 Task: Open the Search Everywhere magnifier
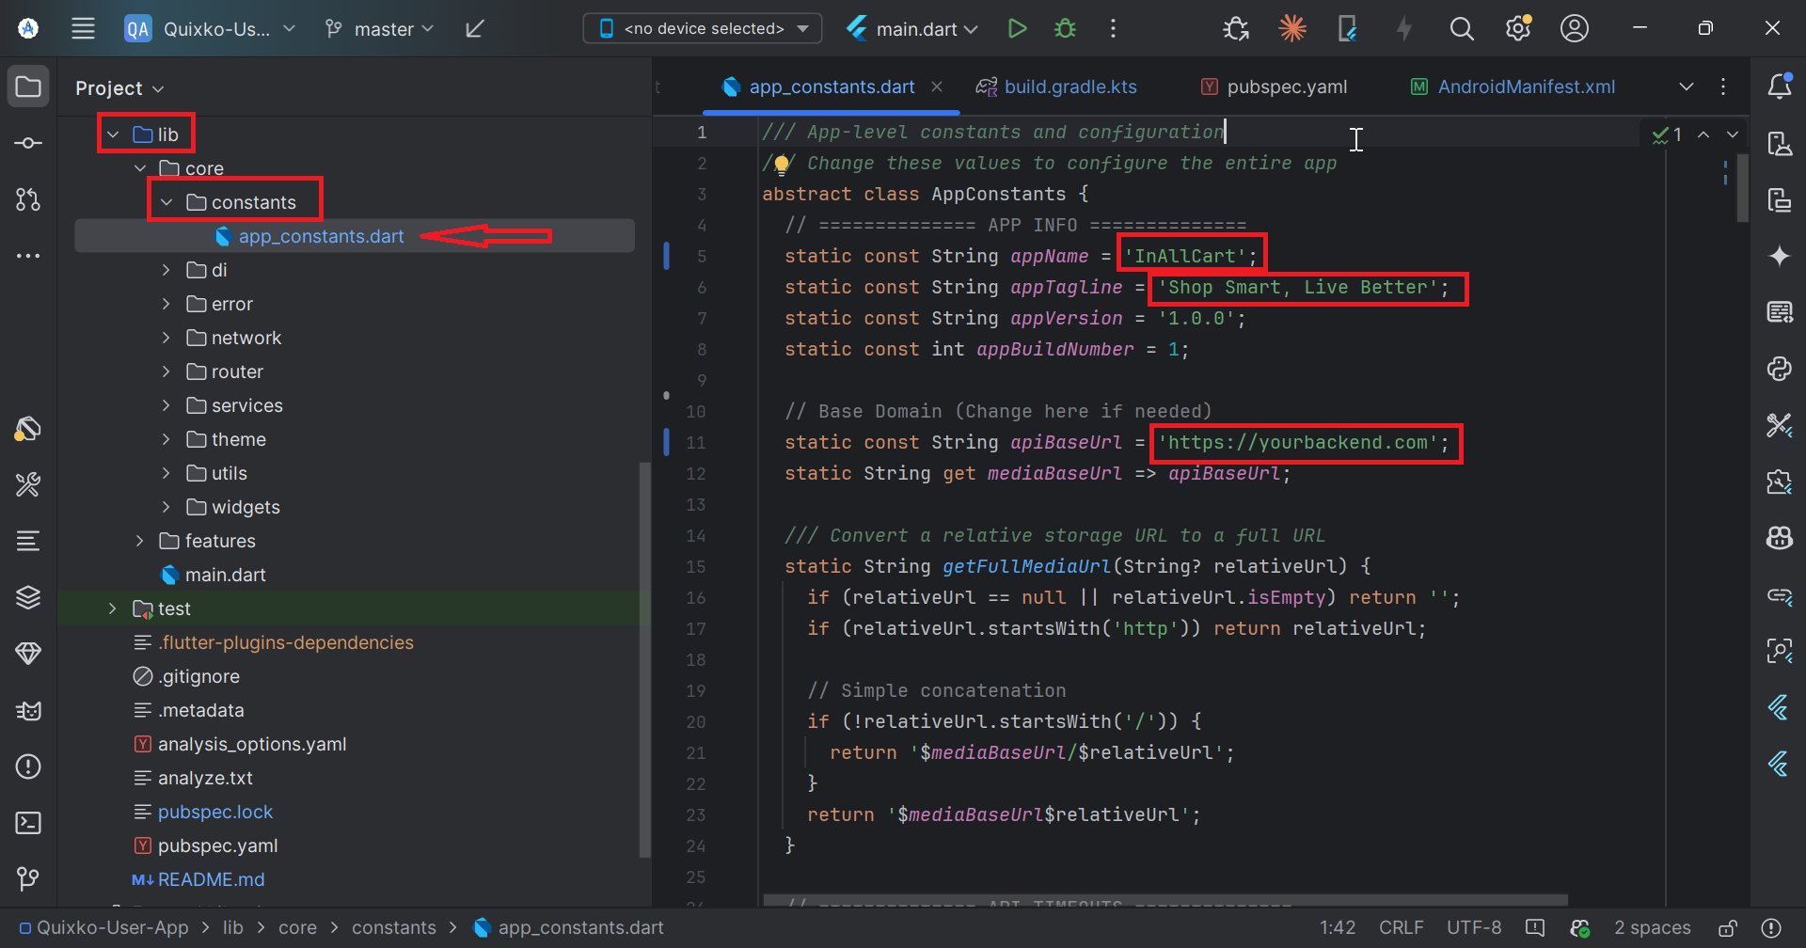pyautogui.click(x=1461, y=28)
